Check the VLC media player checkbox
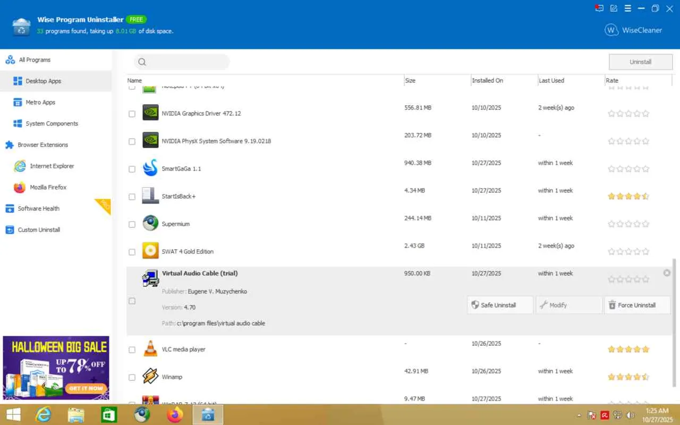The width and height of the screenshot is (680, 425). click(132, 350)
